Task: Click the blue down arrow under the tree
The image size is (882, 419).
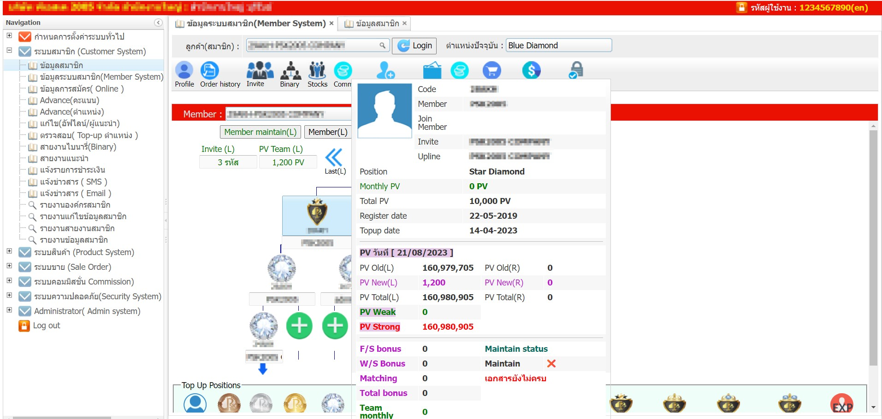Action: (x=263, y=369)
